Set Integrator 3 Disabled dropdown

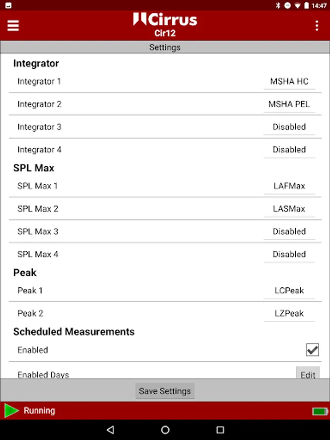(289, 127)
